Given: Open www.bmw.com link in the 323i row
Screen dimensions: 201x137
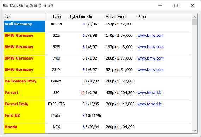Looking at the screenshot, I should point(150,35).
